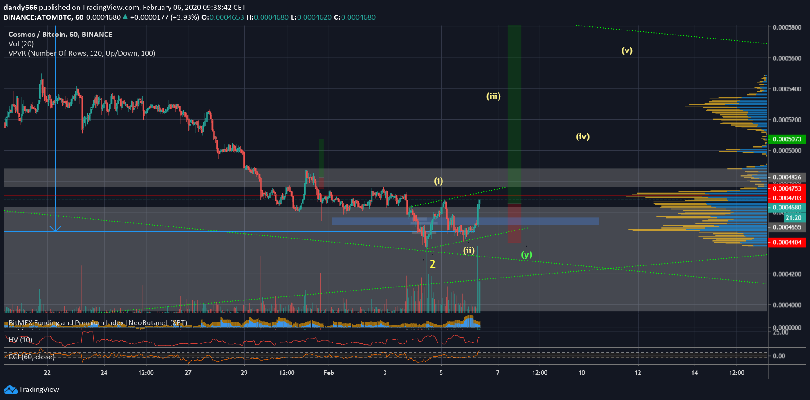
Task: Click the 0.00 CCI scale value
Action: (x=779, y=356)
